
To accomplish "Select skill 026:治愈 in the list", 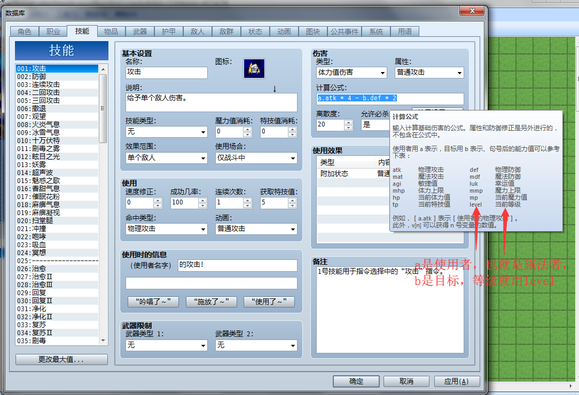I will (57, 268).
